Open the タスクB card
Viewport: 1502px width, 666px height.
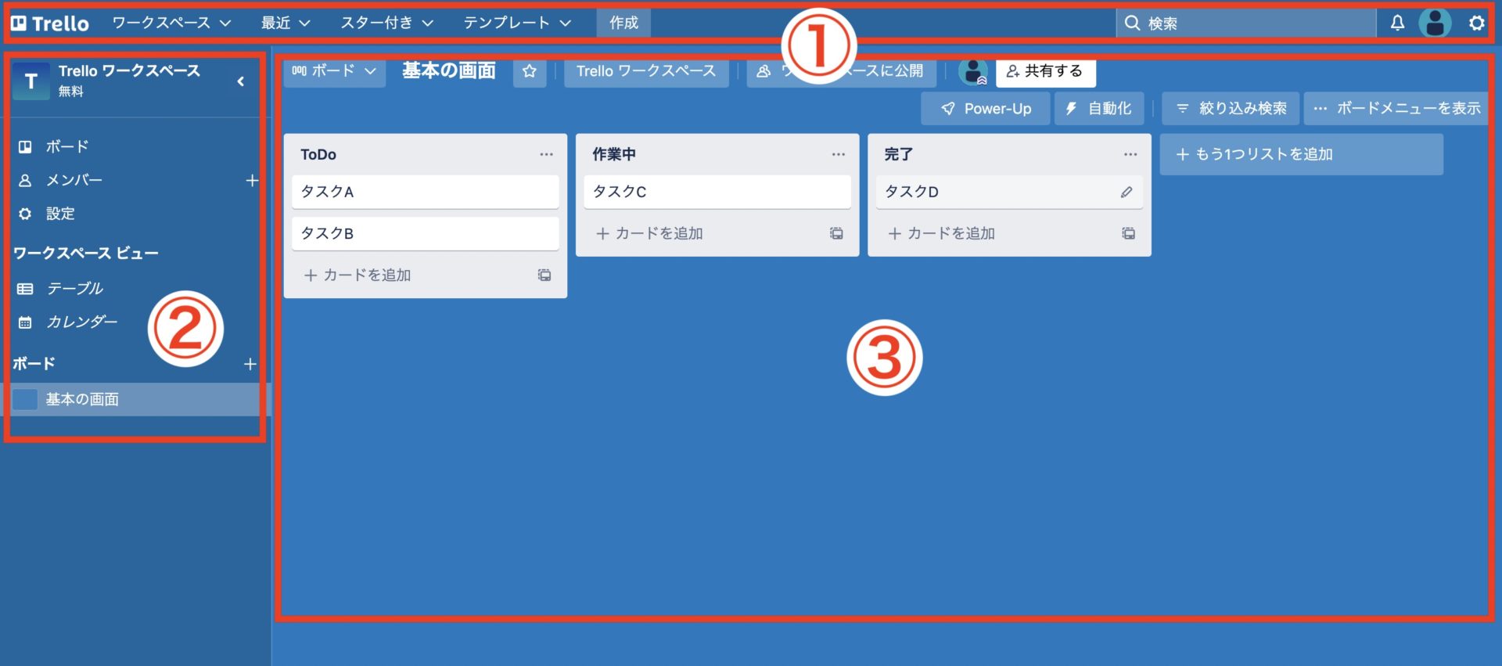click(426, 233)
